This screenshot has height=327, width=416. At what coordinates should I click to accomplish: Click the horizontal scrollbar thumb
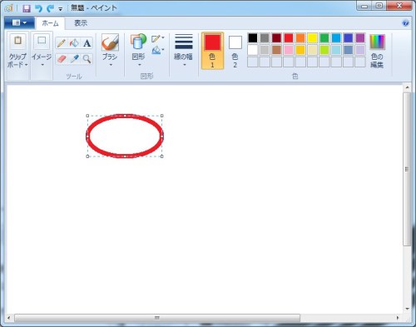[x=157, y=318]
